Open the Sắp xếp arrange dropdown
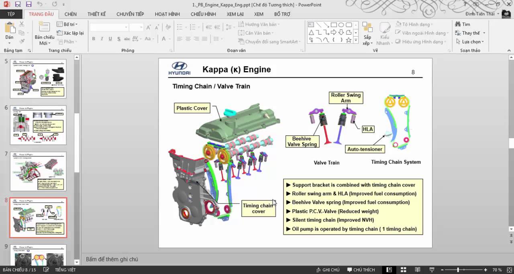514x274 pixels. tap(367, 33)
